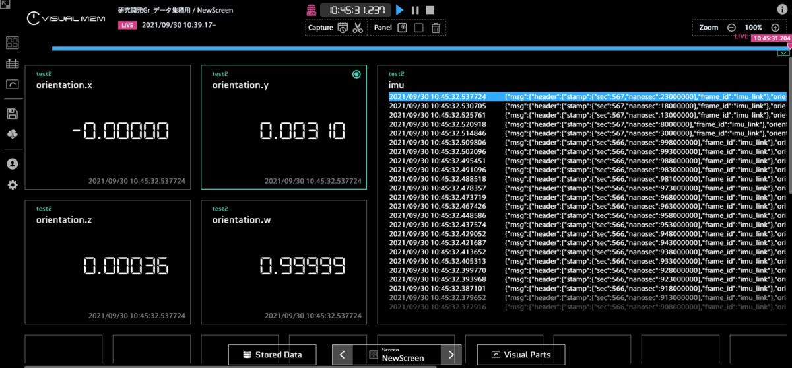Open the Visual Parts button

(521, 355)
